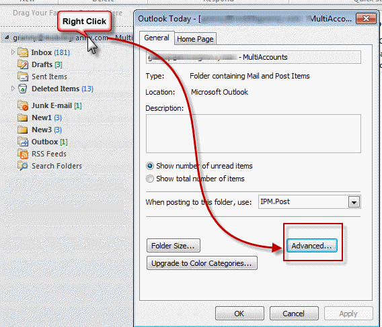Click the IPM.Post combo box text

(x=275, y=201)
